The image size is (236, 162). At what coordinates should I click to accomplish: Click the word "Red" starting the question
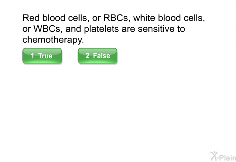click(31, 18)
